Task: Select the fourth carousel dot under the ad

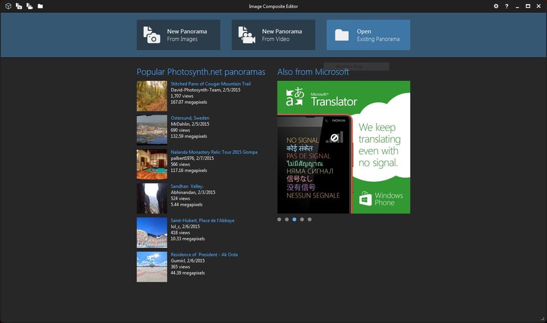Action: click(302, 219)
